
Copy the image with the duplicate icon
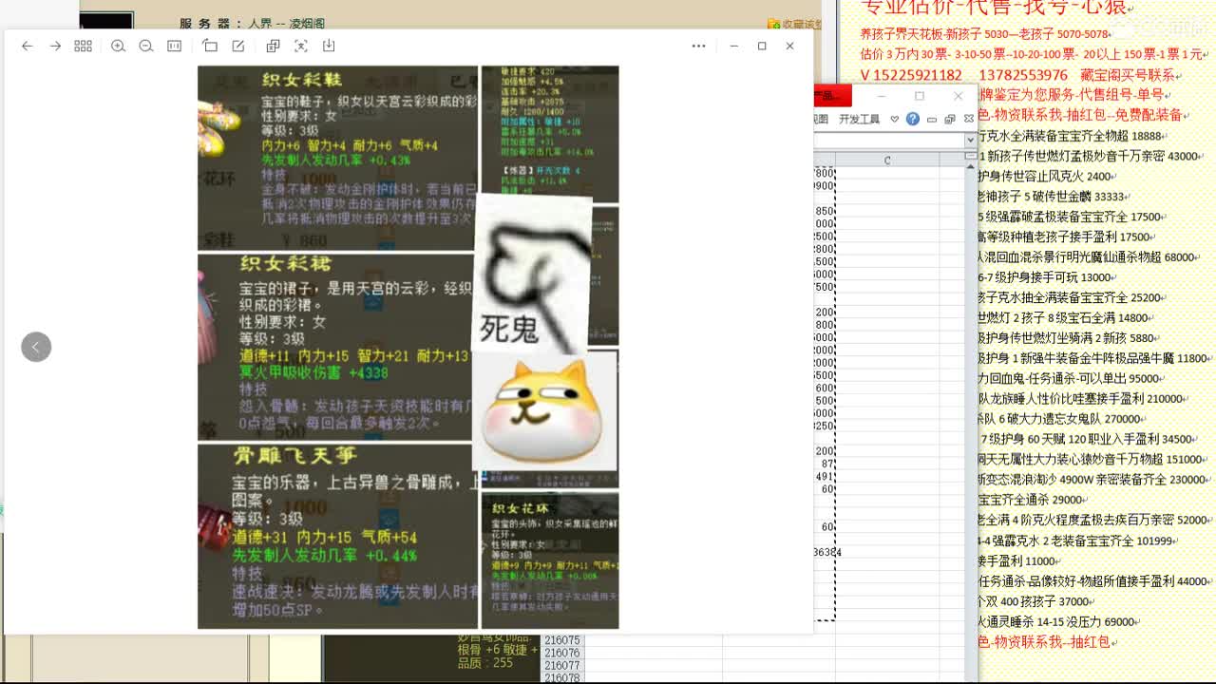coord(273,46)
